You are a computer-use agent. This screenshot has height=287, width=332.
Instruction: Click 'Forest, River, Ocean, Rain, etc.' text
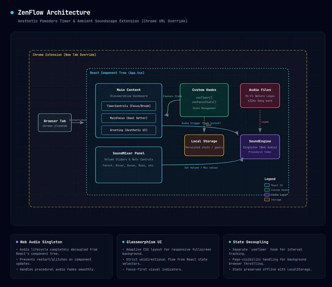(129, 166)
